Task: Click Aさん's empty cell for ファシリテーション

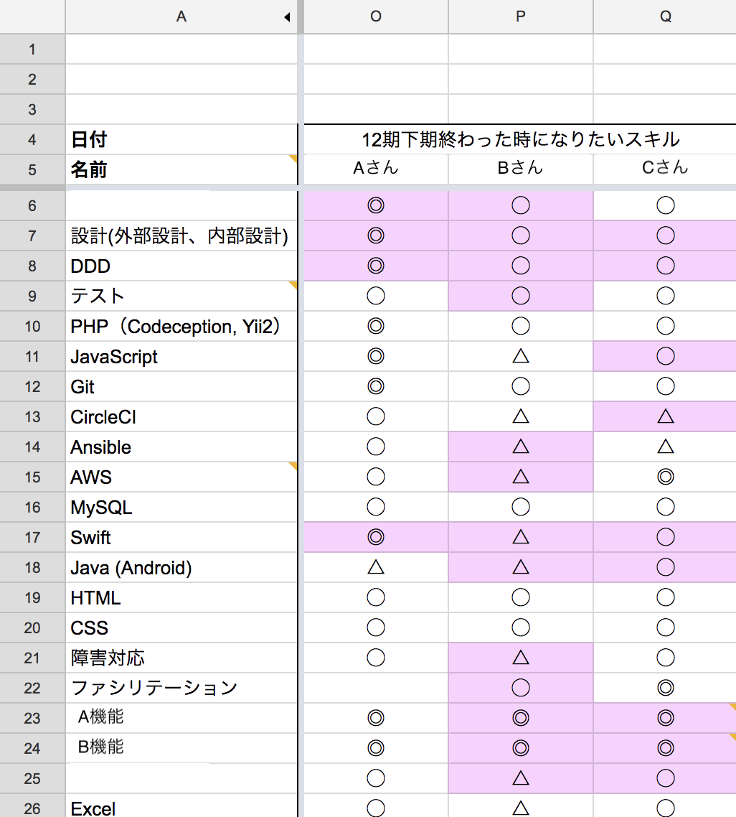Action: coord(376,688)
